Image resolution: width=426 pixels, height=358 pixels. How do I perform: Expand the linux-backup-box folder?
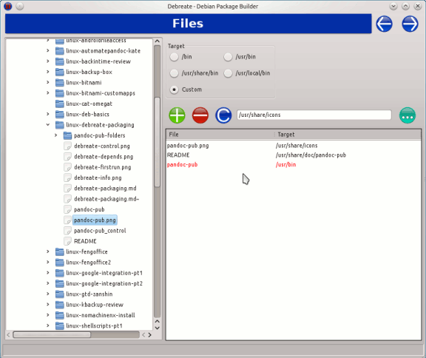tap(48, 72)
